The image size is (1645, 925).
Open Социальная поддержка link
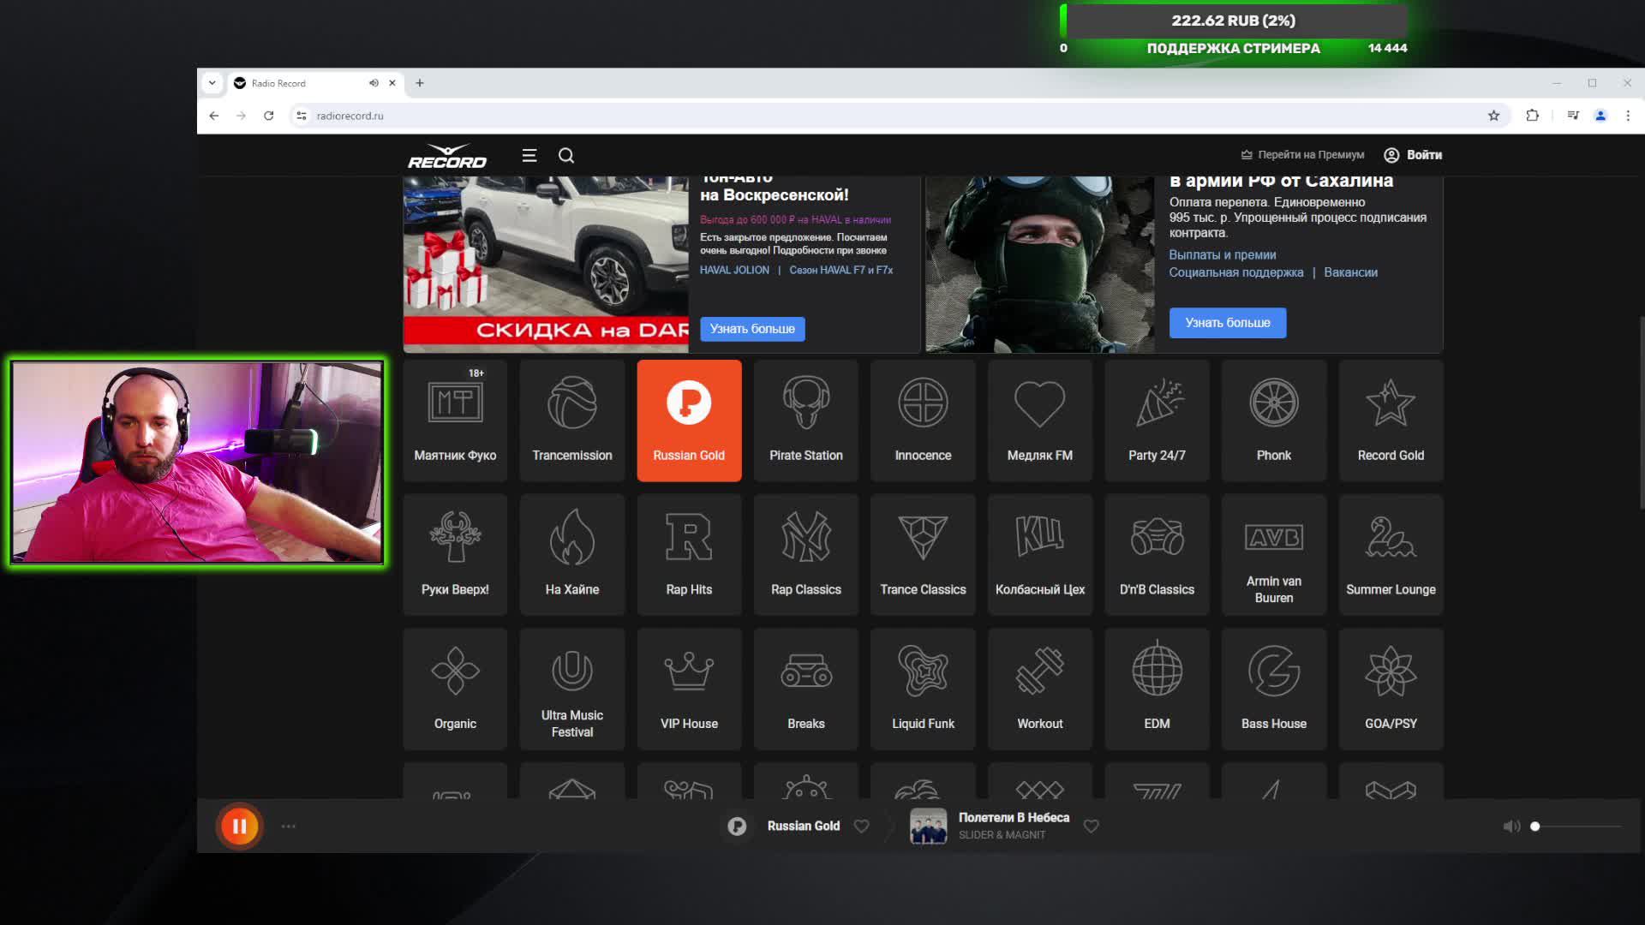1236,272
